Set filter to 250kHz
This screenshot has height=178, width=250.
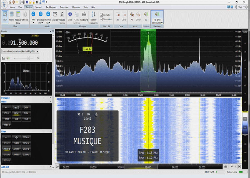pos(26,149)
